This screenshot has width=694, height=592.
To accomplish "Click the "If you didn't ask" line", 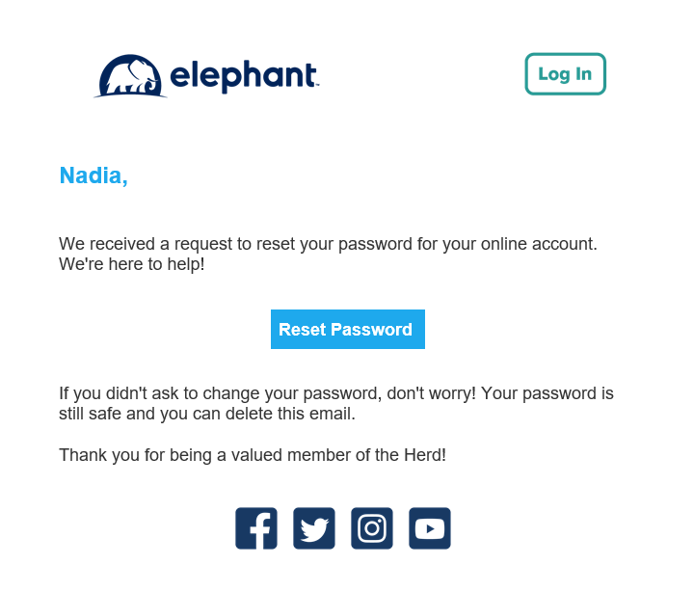I will 336,393.
